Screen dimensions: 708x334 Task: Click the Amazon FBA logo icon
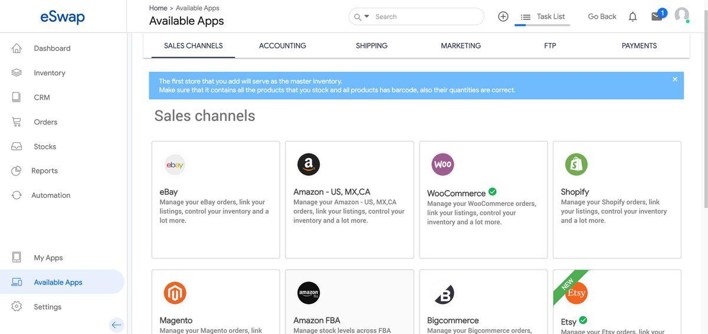click(x=309, y=293)
